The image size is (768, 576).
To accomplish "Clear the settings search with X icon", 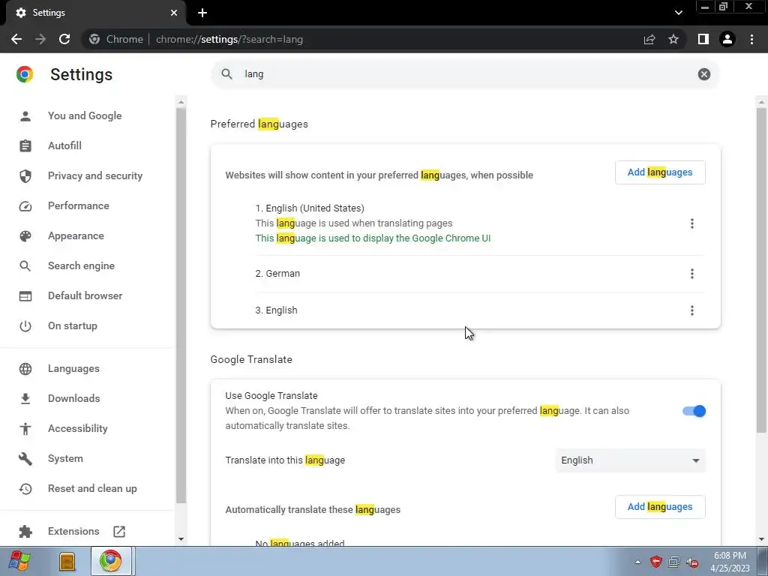I will pyautogui.click(x=703, y=74).
